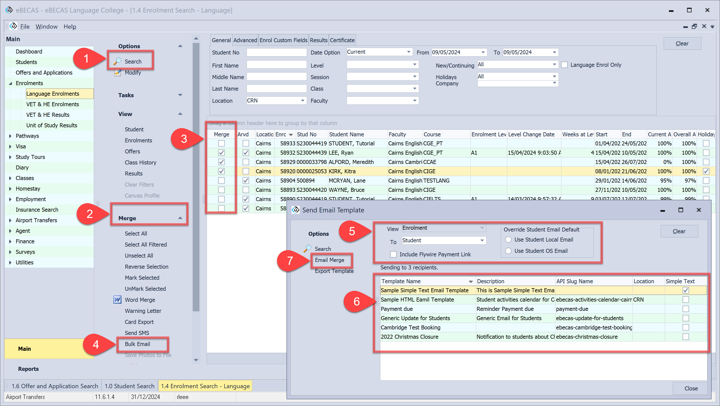This screenshot has height=406, width=720.
Task: Click the Search magnifier icon in Send Email Template
Action: (307, 249)
